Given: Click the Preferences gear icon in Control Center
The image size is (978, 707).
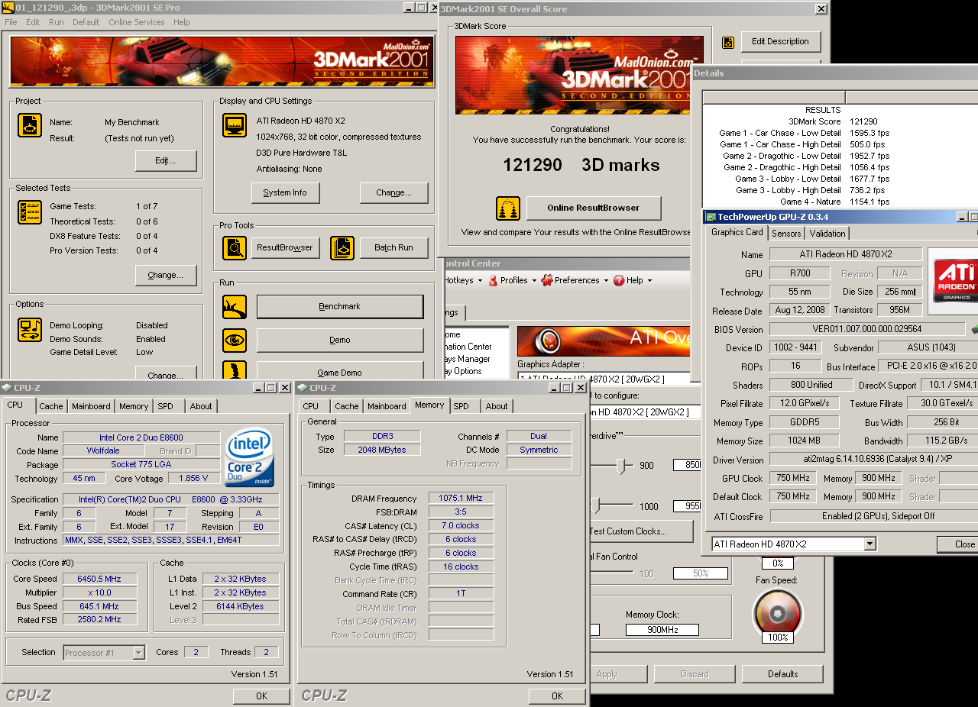Looking at the screenshot, I should point(547,280).
